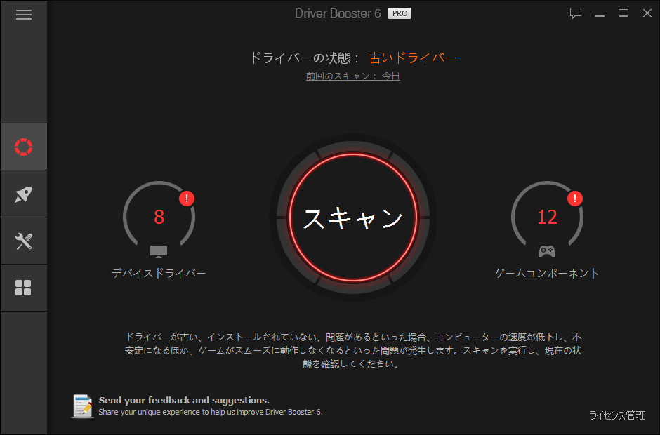Click the 前回のスキャン: 今日 link
Screen dimensions: 660x435
coord(352,76)
